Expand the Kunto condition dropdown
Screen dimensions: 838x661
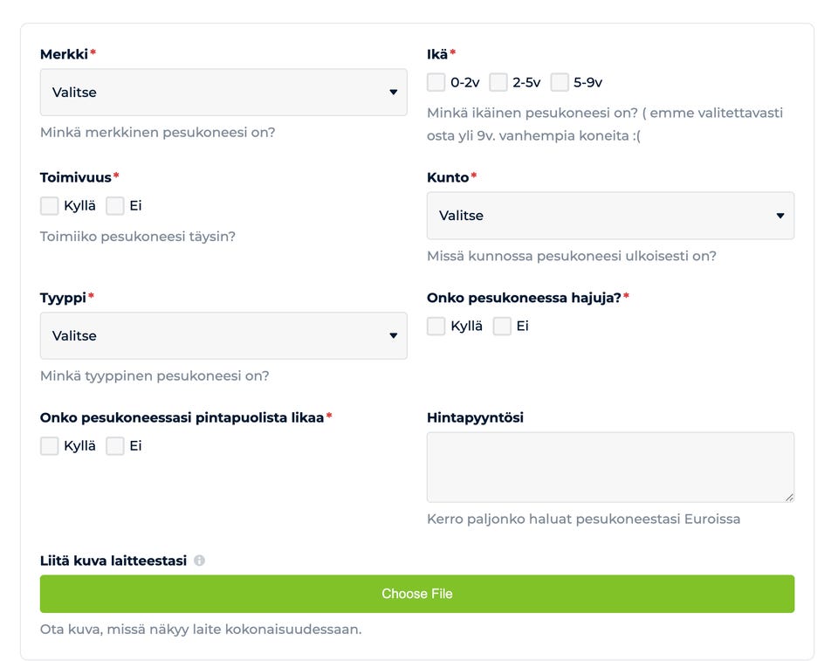(x=609, y=216)
